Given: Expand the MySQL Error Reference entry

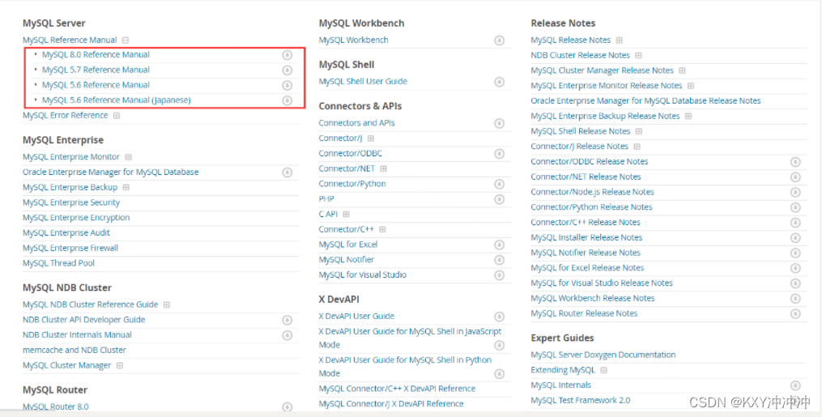Looking at the screenshot, I should [x=117, y=116].
